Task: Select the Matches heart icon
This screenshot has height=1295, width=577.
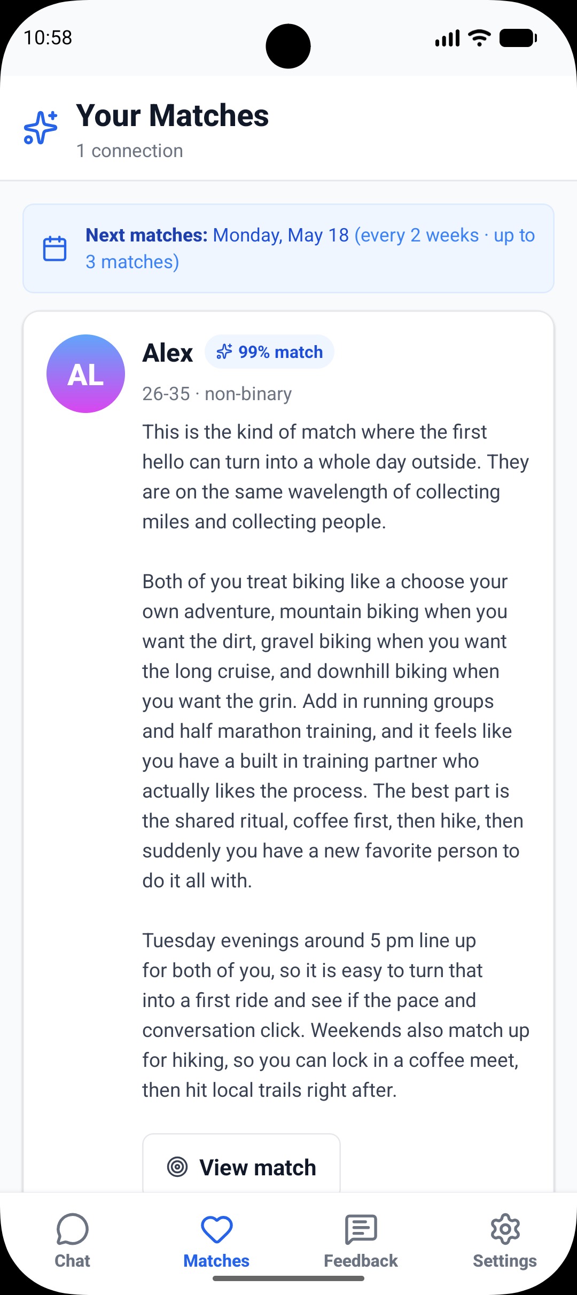Action: point(216,1229)
